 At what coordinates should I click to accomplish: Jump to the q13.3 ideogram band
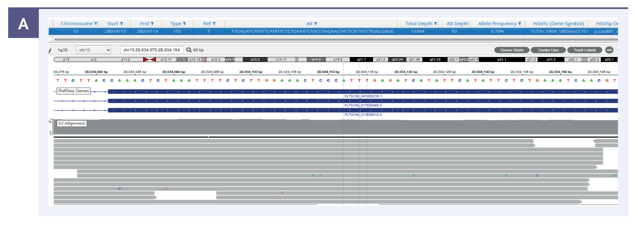255,60
